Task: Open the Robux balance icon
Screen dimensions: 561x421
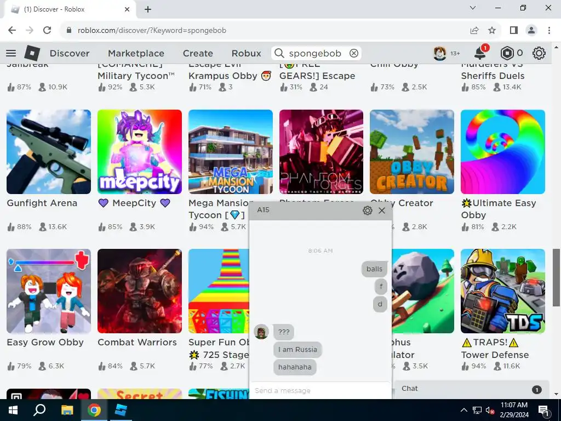Action: [507, 53]
